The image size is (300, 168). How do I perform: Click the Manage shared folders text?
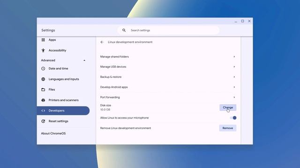coord(114,57)
